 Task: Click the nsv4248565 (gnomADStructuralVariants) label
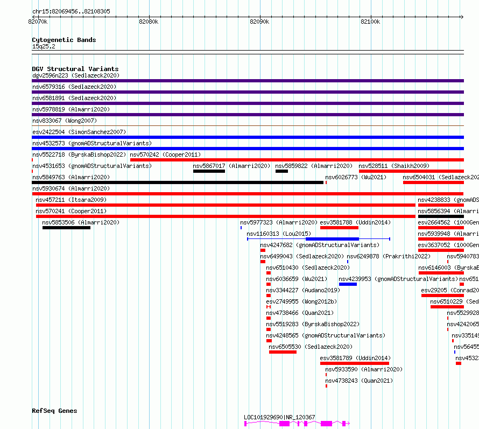pos(326,335)
